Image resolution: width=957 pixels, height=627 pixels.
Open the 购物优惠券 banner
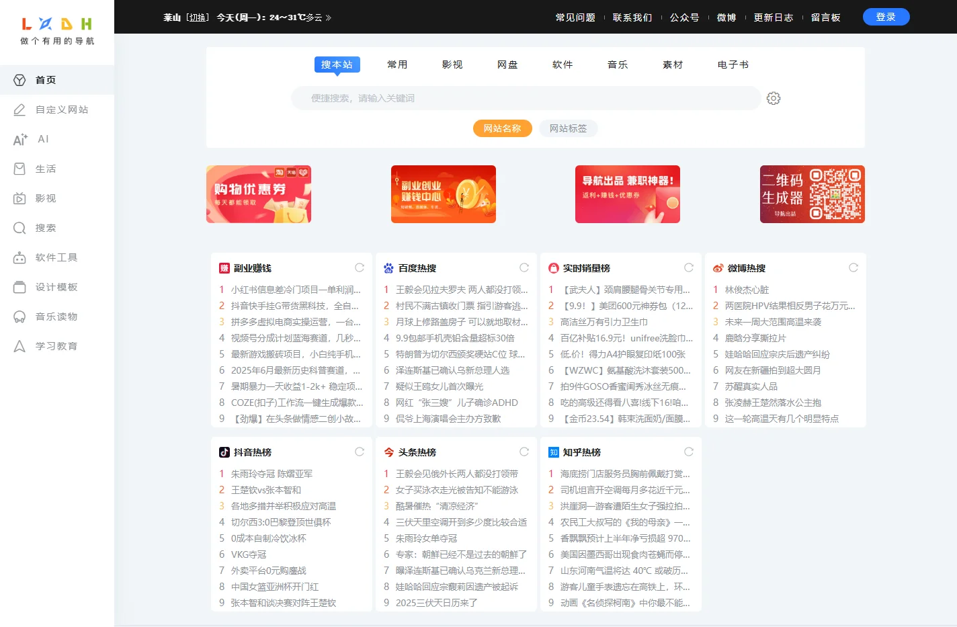pyautogui.click(x=259, y=194)
